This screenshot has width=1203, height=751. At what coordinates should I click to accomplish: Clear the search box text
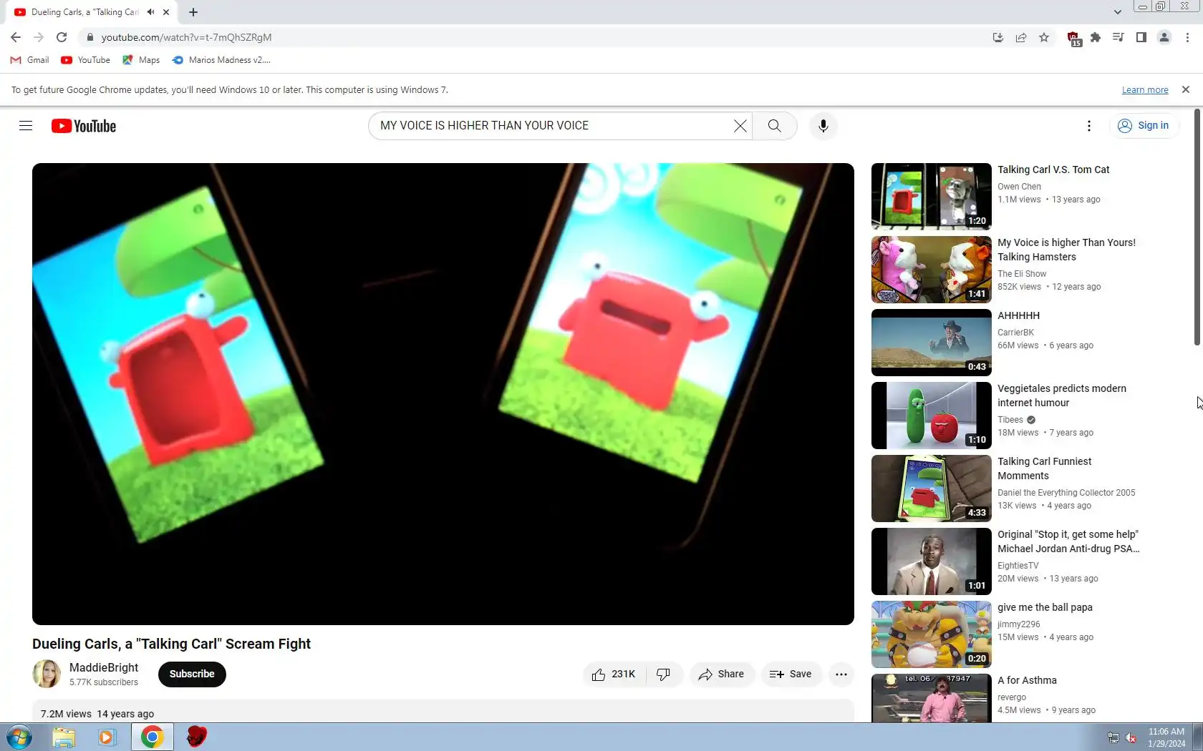tap(740, 126)
